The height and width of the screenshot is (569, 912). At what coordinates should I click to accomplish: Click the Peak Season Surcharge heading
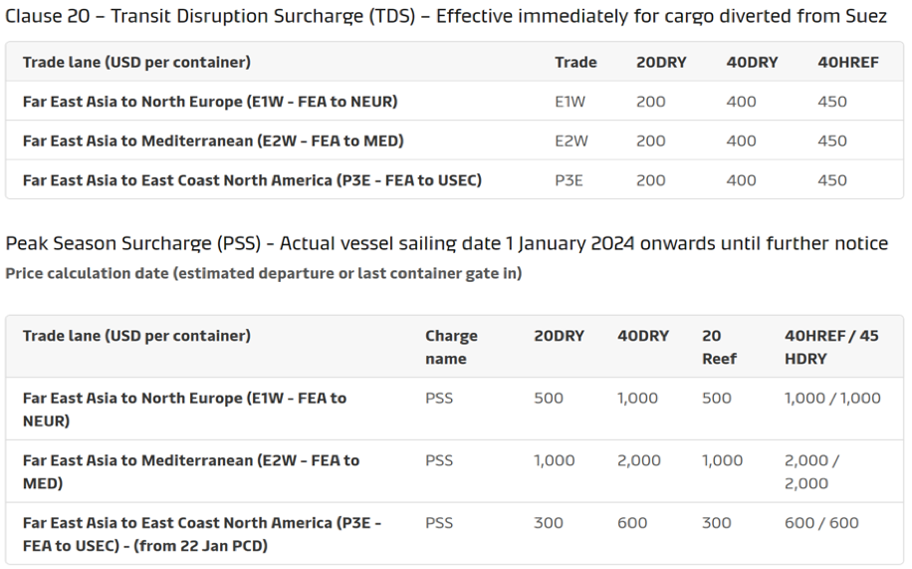point(446,244)
